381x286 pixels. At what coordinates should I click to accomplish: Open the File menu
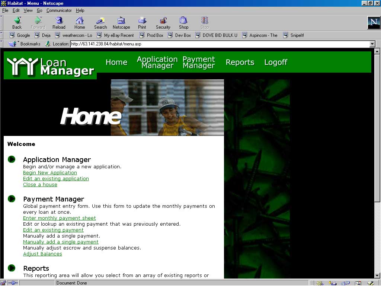(x=5, y=10)
